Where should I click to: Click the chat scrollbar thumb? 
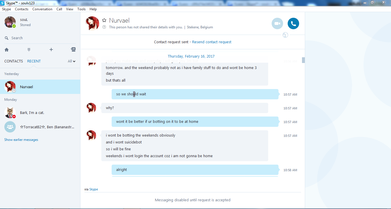pyautogui.click(x=303, y=60)
